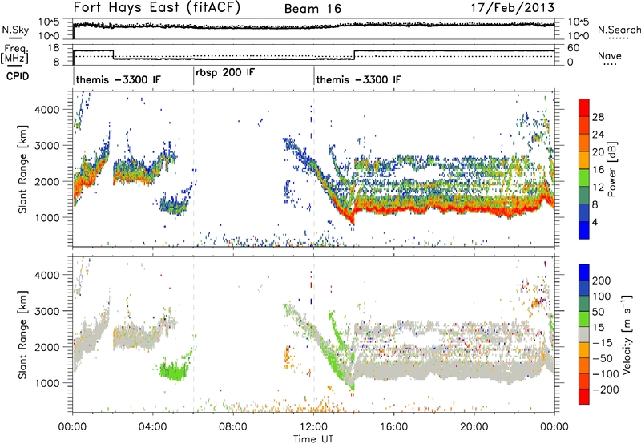Image resolution: width=641 pixels, height=444 pixels.
Task: Click the 'Nave' legend label
Action: click(x=609, y=56)
